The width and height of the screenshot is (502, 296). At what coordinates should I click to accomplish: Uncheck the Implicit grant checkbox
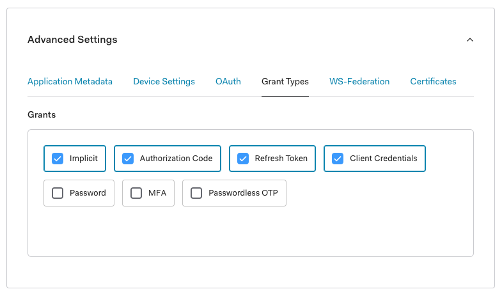(58, 159)
